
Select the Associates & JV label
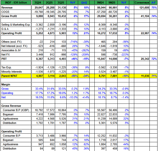click(x=11, y=50)
